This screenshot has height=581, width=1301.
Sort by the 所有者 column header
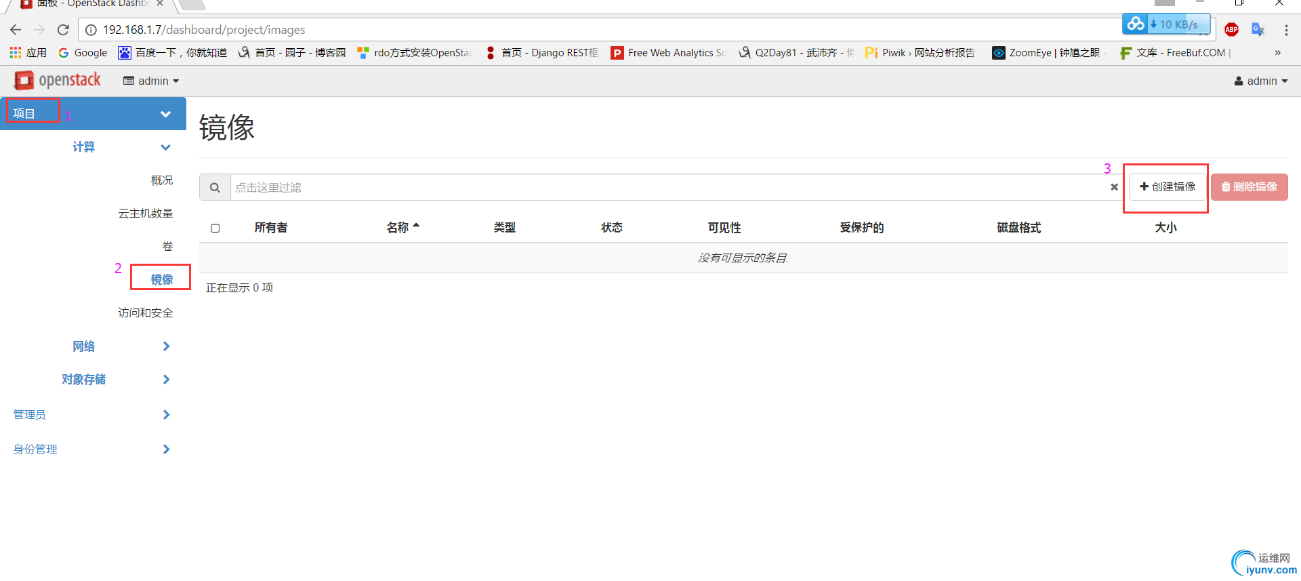click(x=271, y=228)
